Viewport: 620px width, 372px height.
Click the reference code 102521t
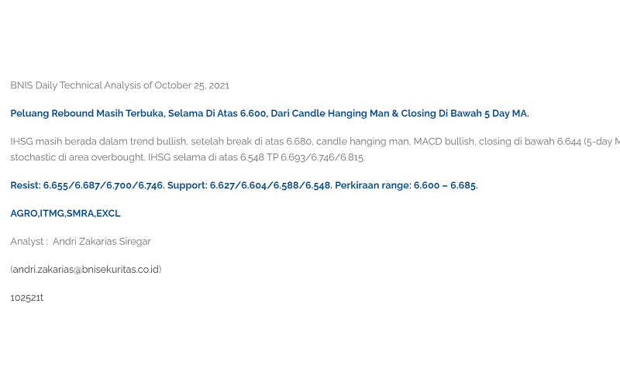(x=27, y=297)
